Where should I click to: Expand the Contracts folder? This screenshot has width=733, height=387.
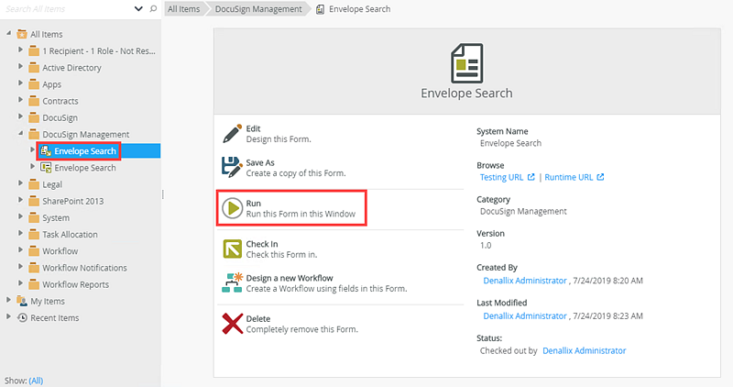(20, 100)
